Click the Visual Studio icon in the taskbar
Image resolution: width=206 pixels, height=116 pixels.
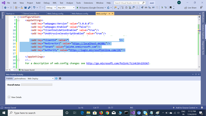133,113
